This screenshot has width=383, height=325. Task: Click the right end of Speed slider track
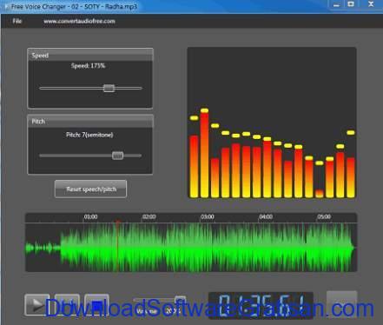click(141, 88)
